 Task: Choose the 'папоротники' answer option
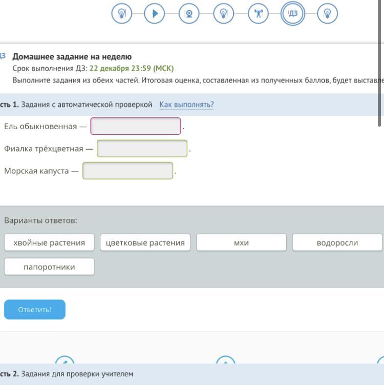coord(49,267)
